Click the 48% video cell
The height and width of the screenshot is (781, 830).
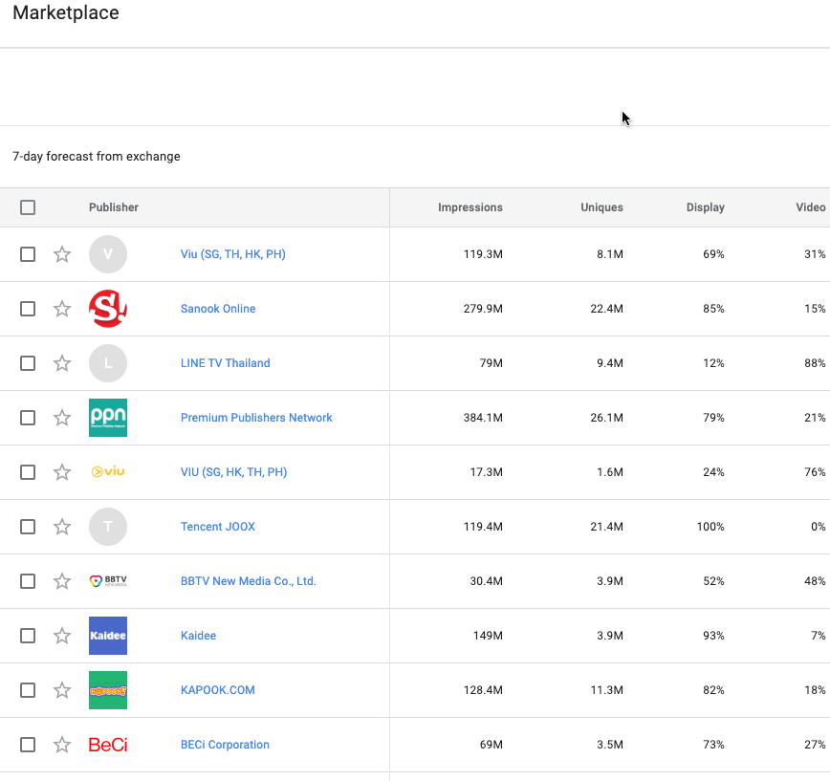[815, 581]
